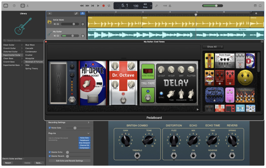
Task: Open the LCD display mode dropdown arrow
Action: tap(151, 6)
